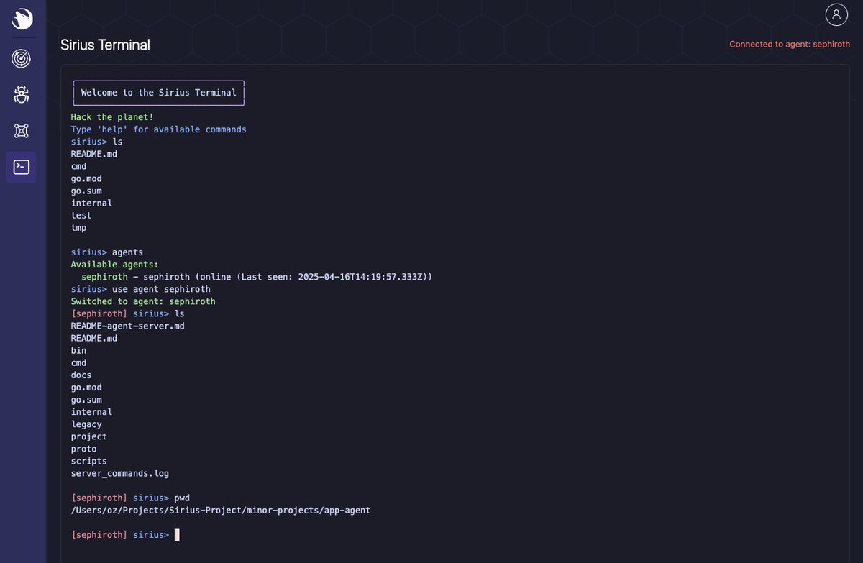Click the 'test' entry in the listing
863x563 pixels.
(81, 215)
